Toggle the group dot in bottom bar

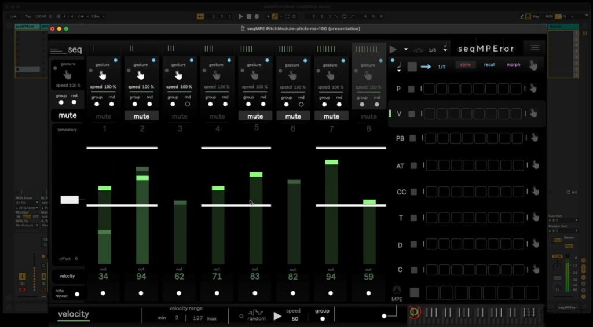click(x=322, y=319)
